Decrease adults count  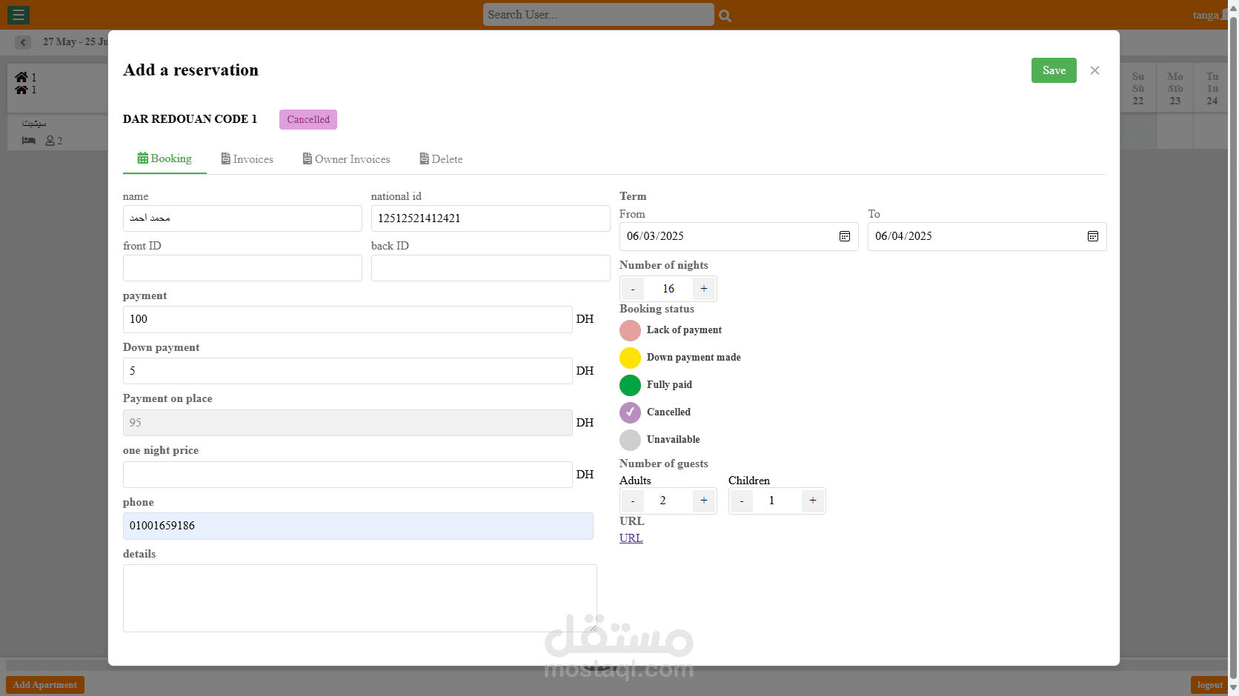tap(633, 501)
